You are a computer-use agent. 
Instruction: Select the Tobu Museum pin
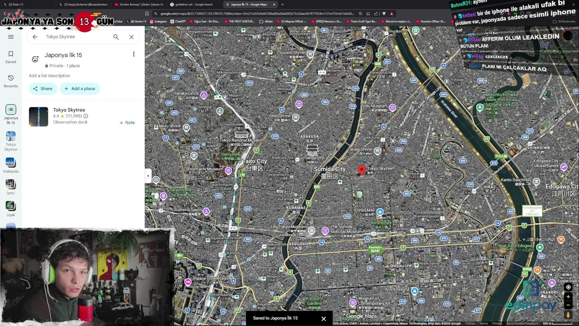(392, 108)
